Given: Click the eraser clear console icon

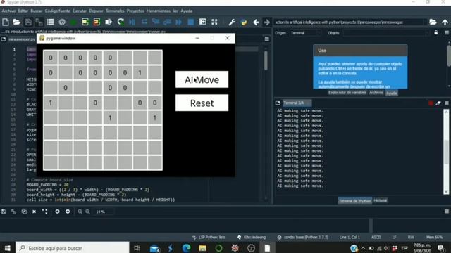Looking at the screenshot, I should coord(438,103).
